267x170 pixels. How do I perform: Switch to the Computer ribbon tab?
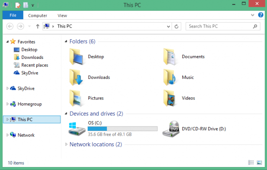tap(38, 15)
